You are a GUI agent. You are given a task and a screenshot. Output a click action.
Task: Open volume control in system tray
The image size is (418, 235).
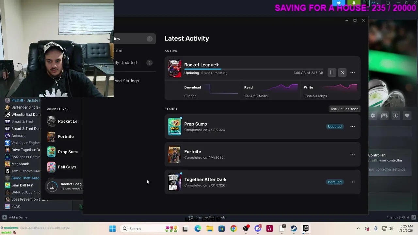pyautogui.click(x=391, y=229)
